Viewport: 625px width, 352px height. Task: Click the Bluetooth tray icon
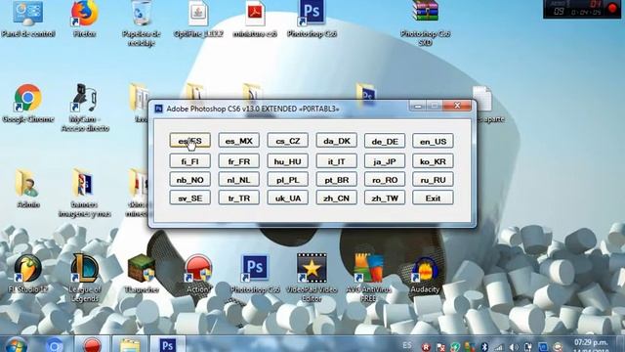(484, 347)
